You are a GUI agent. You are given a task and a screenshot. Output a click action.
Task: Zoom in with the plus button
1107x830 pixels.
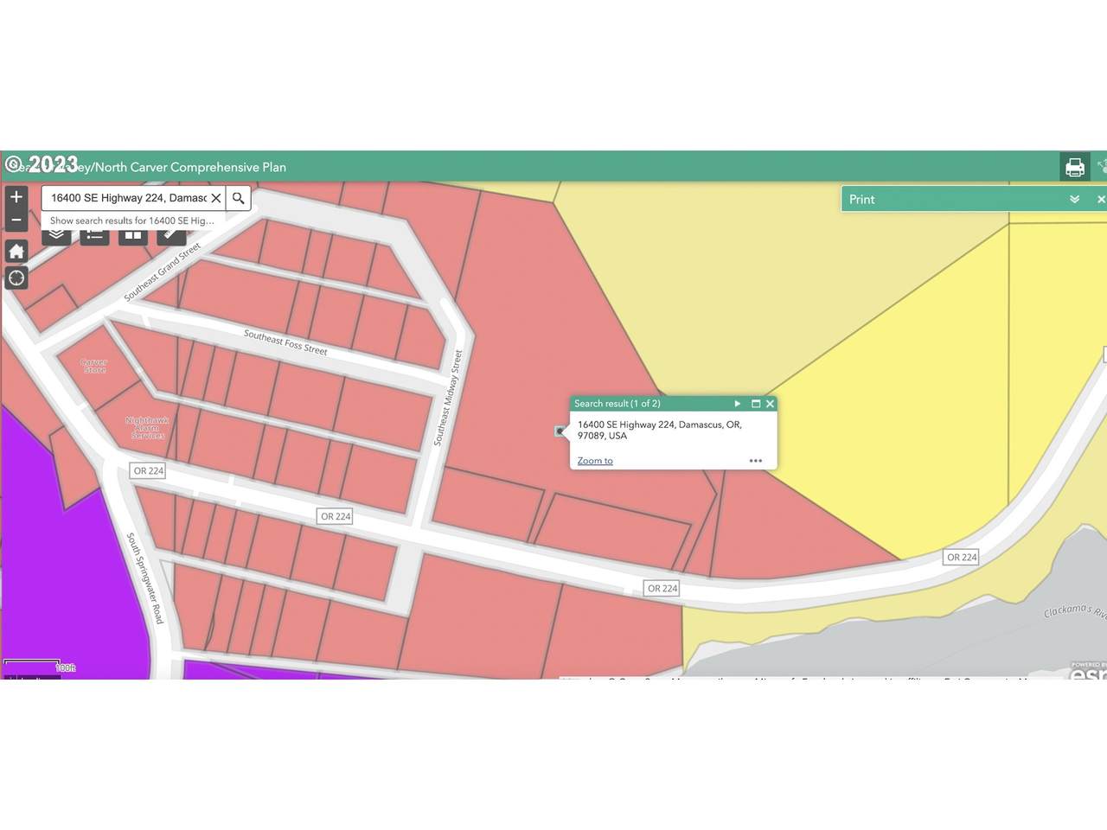point(16,197)
